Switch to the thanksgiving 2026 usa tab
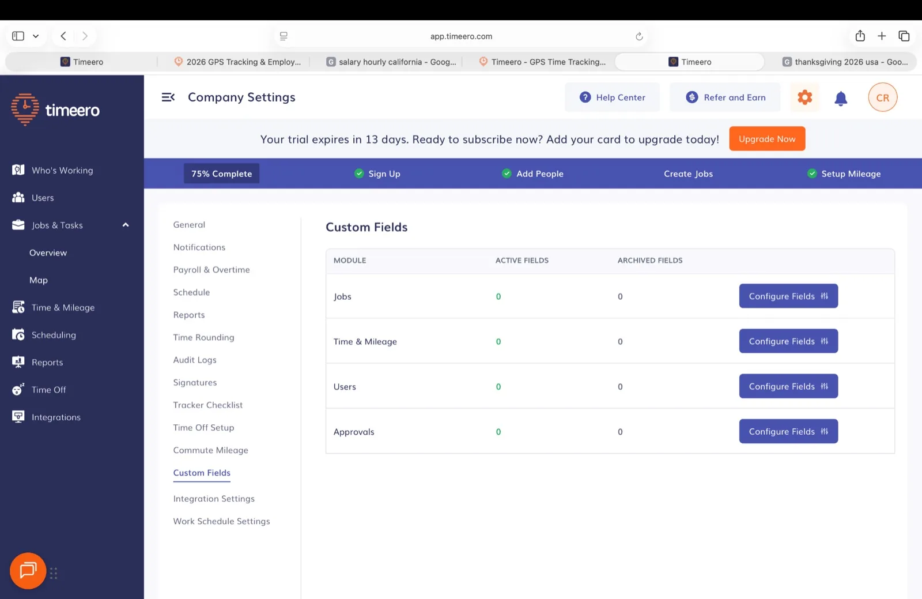This screenshot has height=599, width=922. [845, 62]
